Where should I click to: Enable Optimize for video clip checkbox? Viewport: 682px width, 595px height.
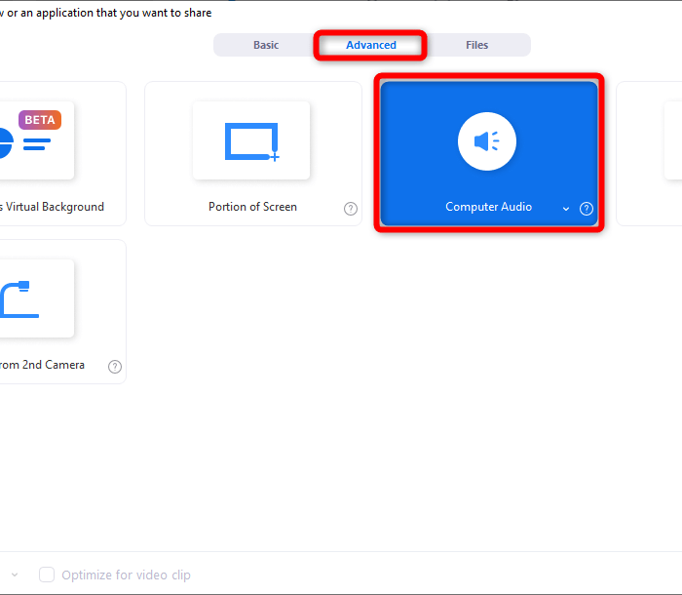pyautogui.click(x=47, y=575)
